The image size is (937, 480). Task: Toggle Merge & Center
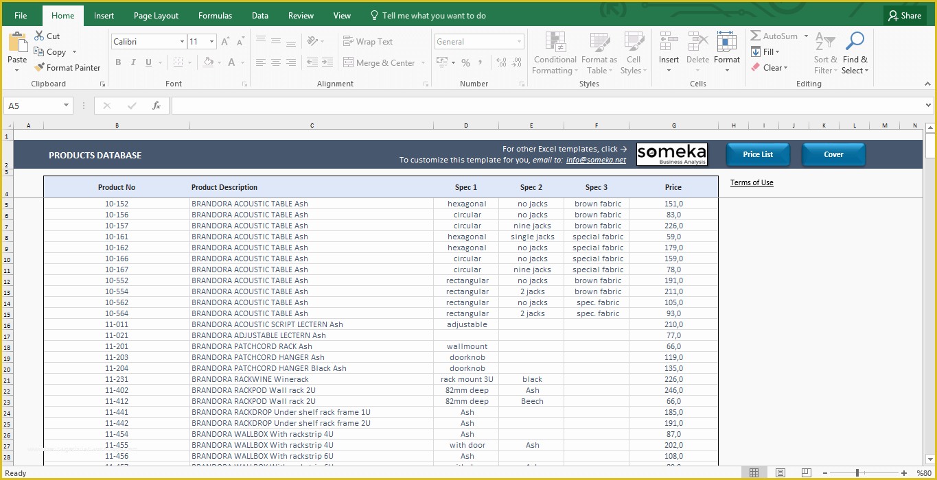[x=379, y=62]
